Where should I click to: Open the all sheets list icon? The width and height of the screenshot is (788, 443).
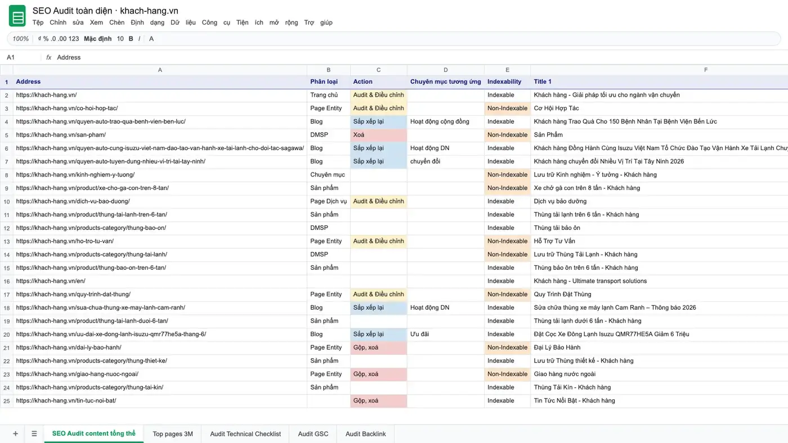point(34,434)
